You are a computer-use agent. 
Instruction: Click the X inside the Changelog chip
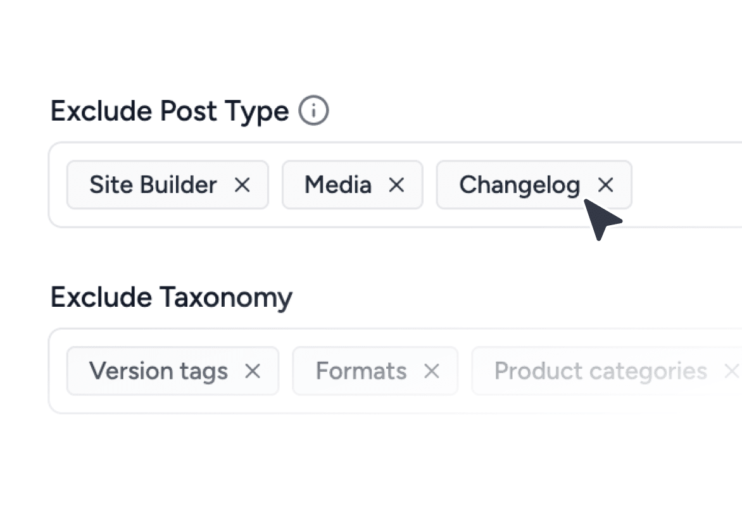coord(605,185)
